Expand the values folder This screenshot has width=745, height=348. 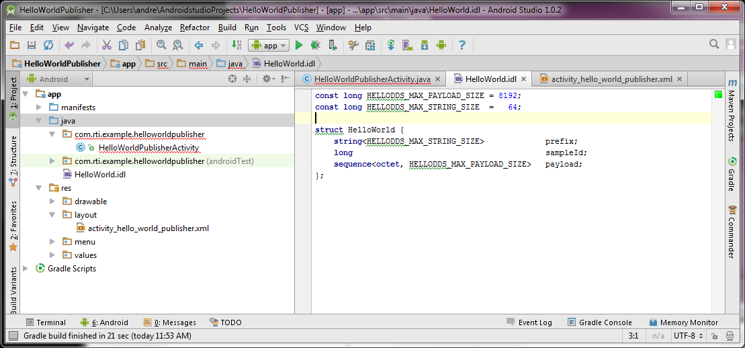(52, 255)
